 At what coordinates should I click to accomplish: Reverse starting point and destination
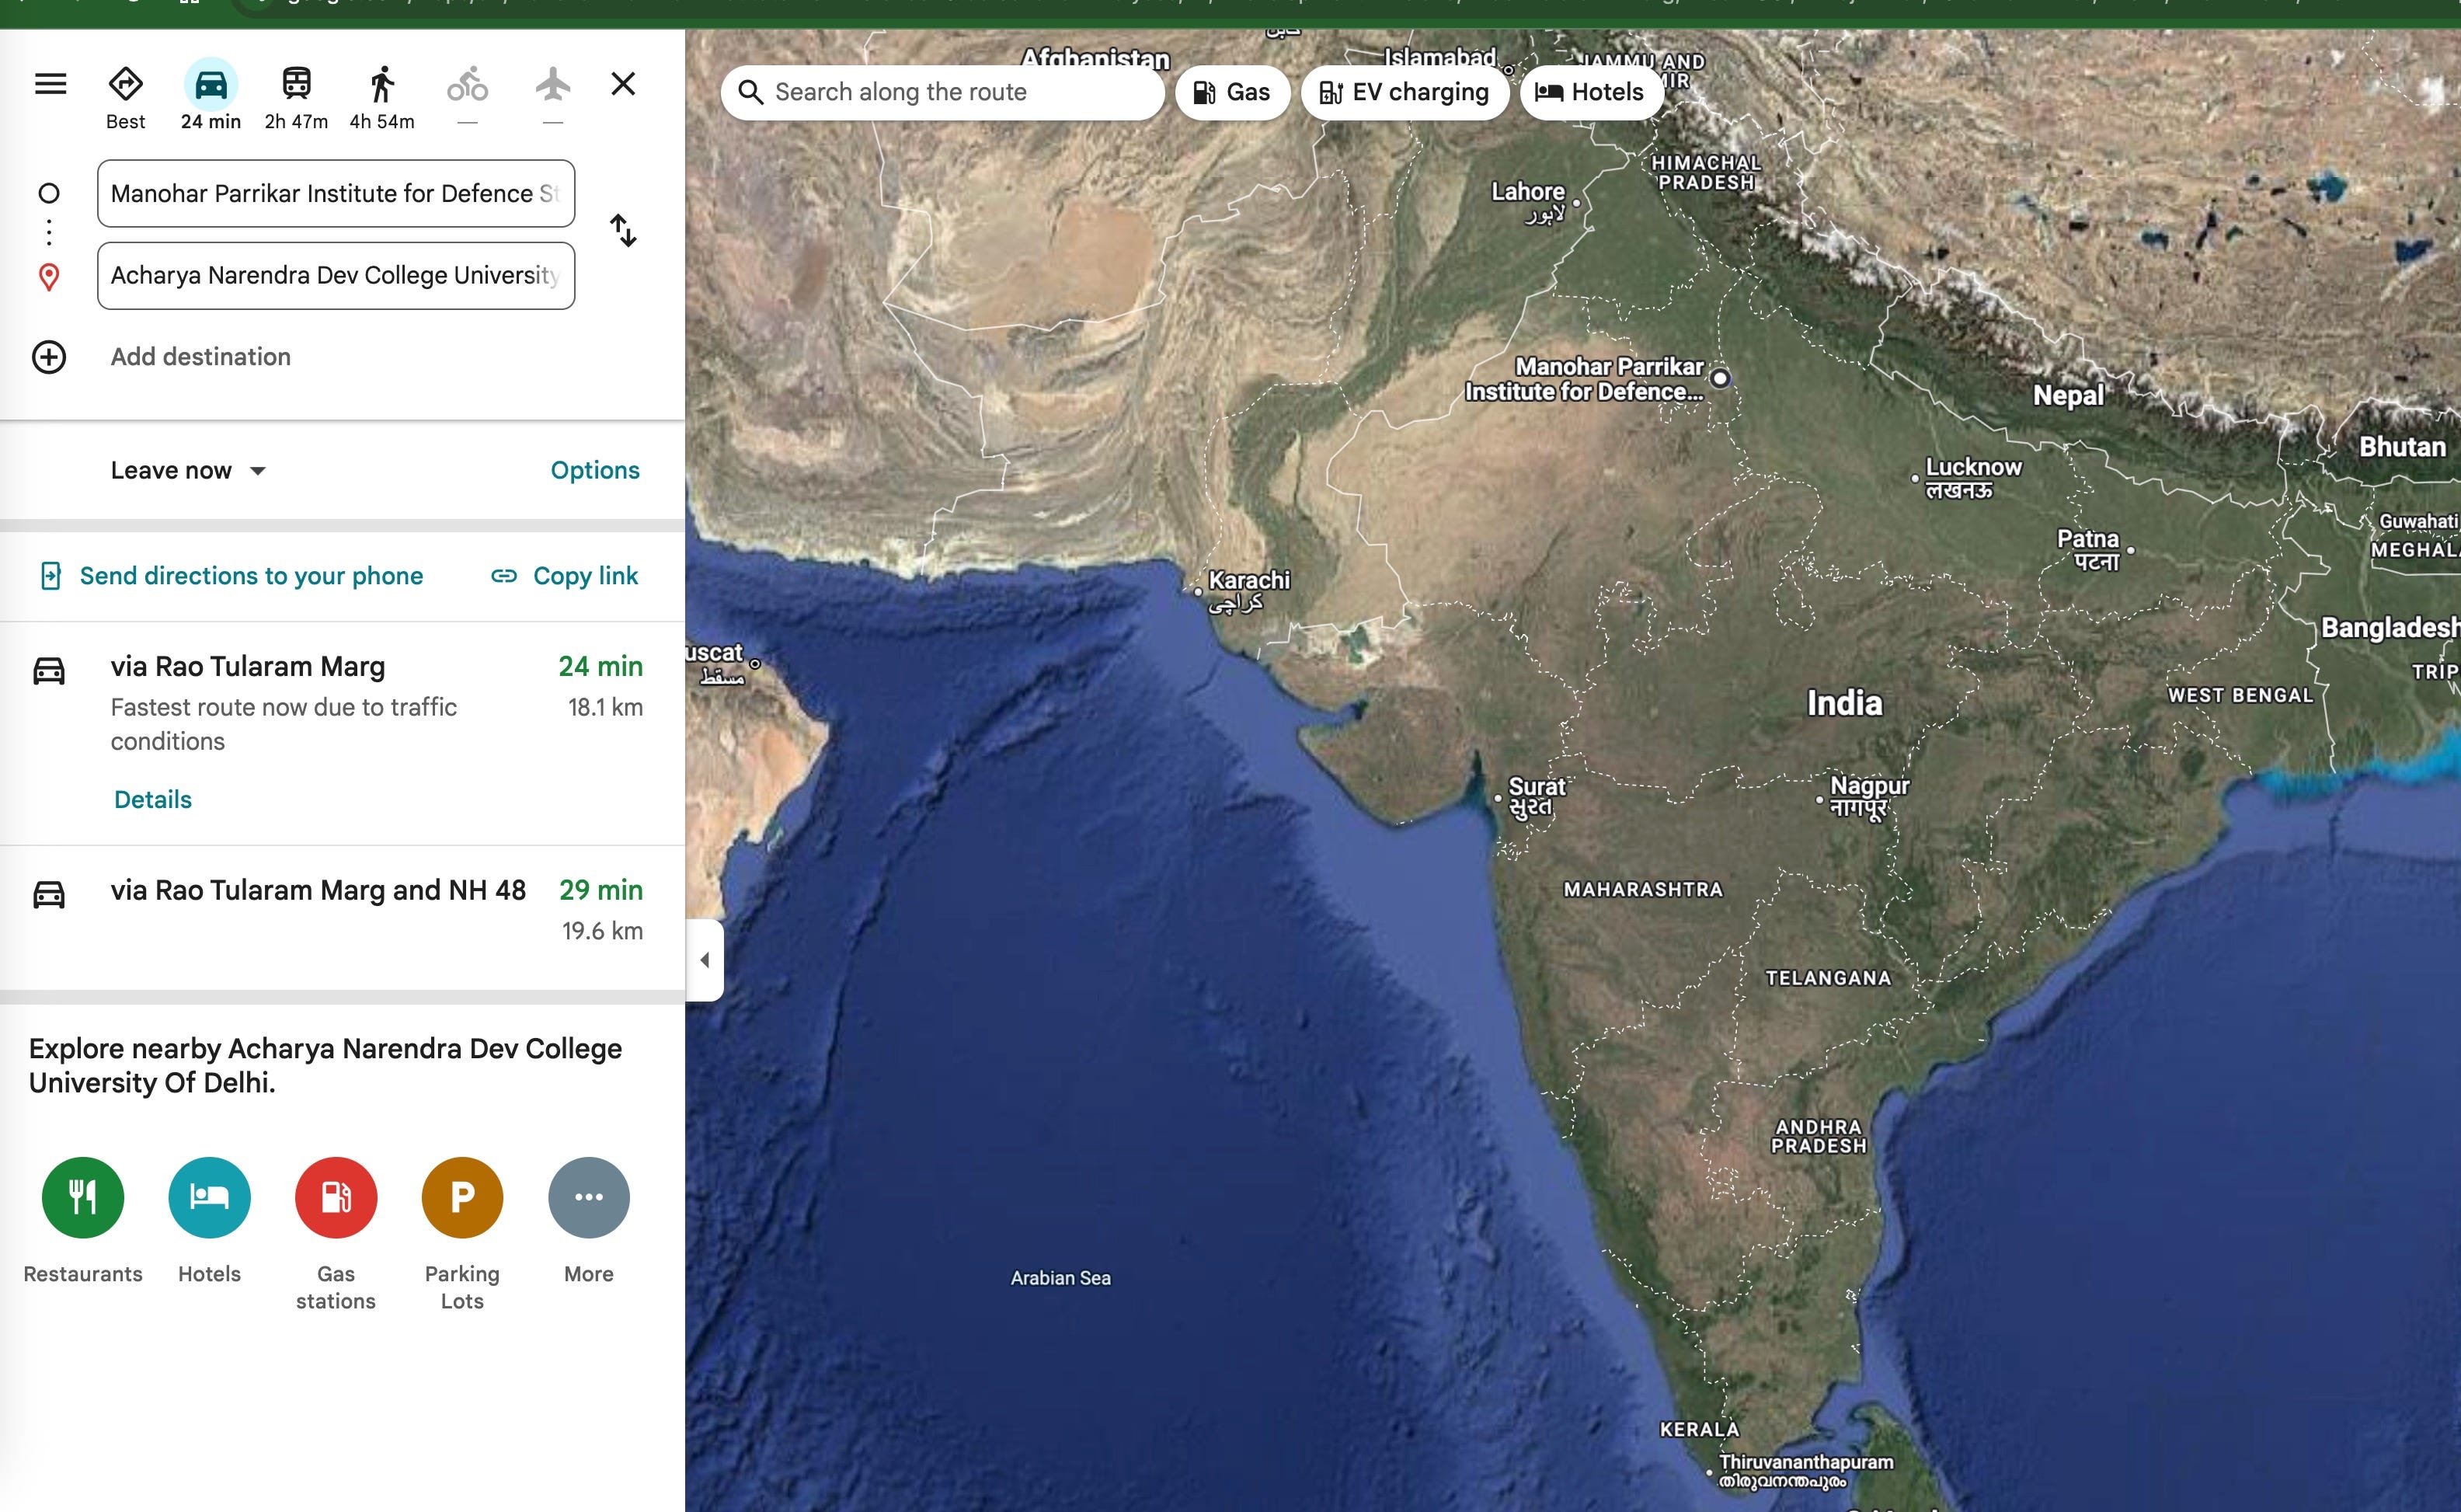pos(623,231)
